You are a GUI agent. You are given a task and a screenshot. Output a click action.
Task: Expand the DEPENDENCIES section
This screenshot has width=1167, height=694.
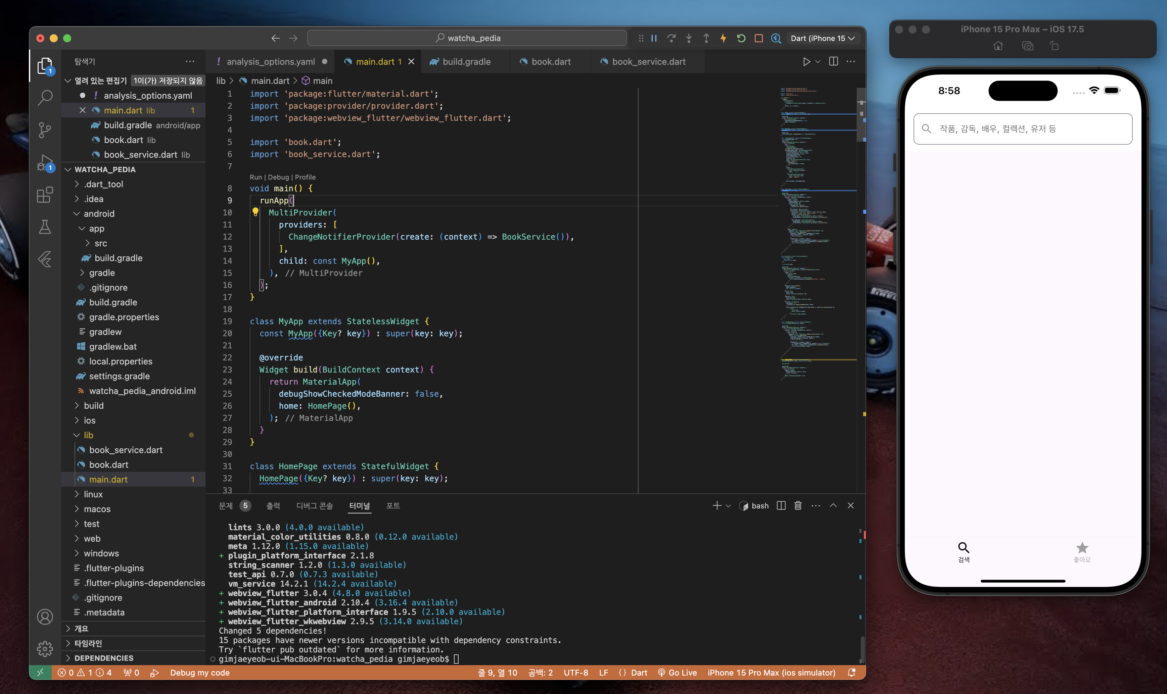pyautogui.click(x=134, y=658)
